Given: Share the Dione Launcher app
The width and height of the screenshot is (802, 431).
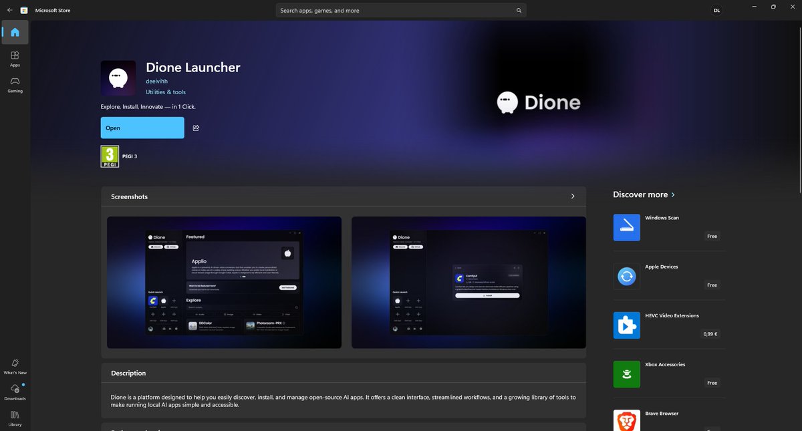Looking at the screenshot, I should pos(196,128).
